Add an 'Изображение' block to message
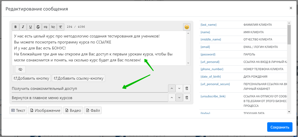Image resolution: width=298 pixels, height=137 pixels. (x=45, y=110)
